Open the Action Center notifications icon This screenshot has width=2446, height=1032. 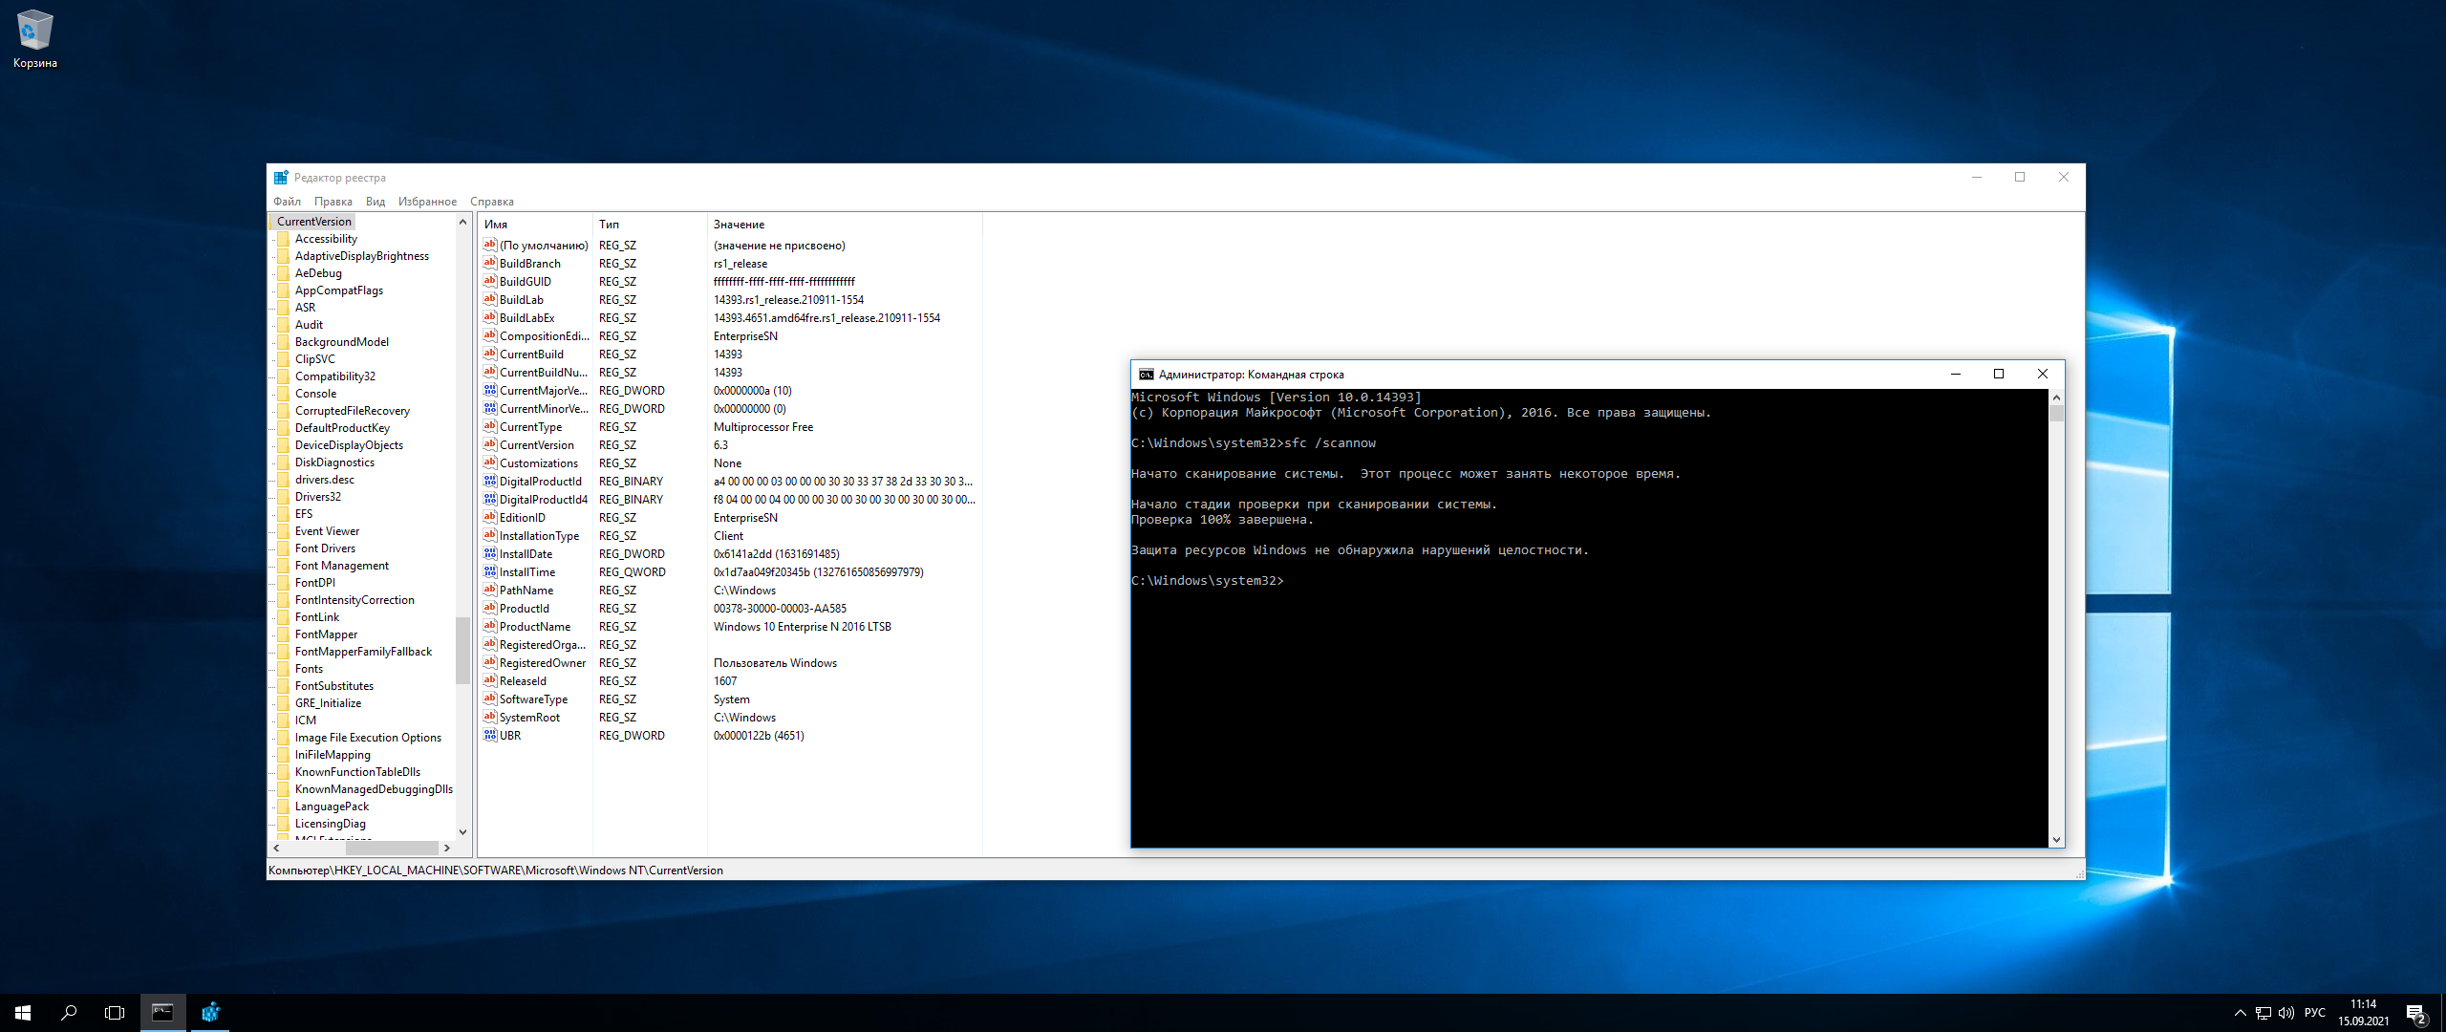[x=2416, y=1013]
